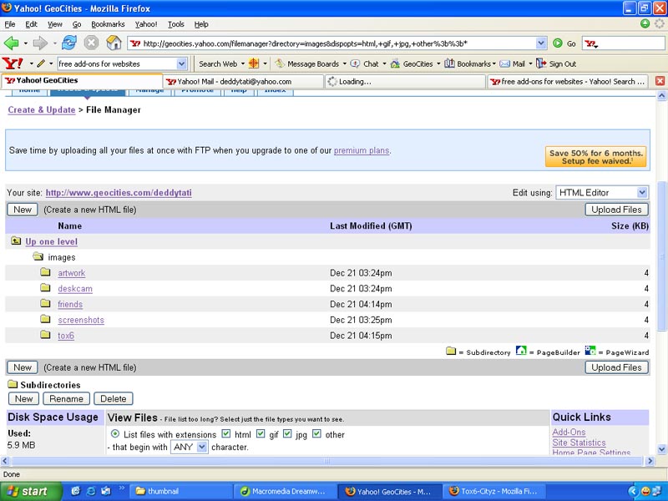Expand the Yahoo toolbar search box dropdown
The image size is (668, 501).
click(x=181, y=64)
